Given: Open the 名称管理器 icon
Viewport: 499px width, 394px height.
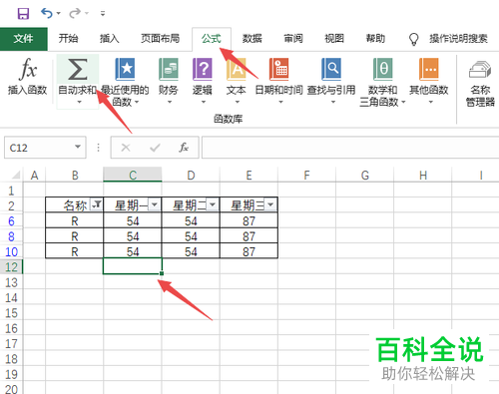Looking at the screenshot, I should coord(480,69).
